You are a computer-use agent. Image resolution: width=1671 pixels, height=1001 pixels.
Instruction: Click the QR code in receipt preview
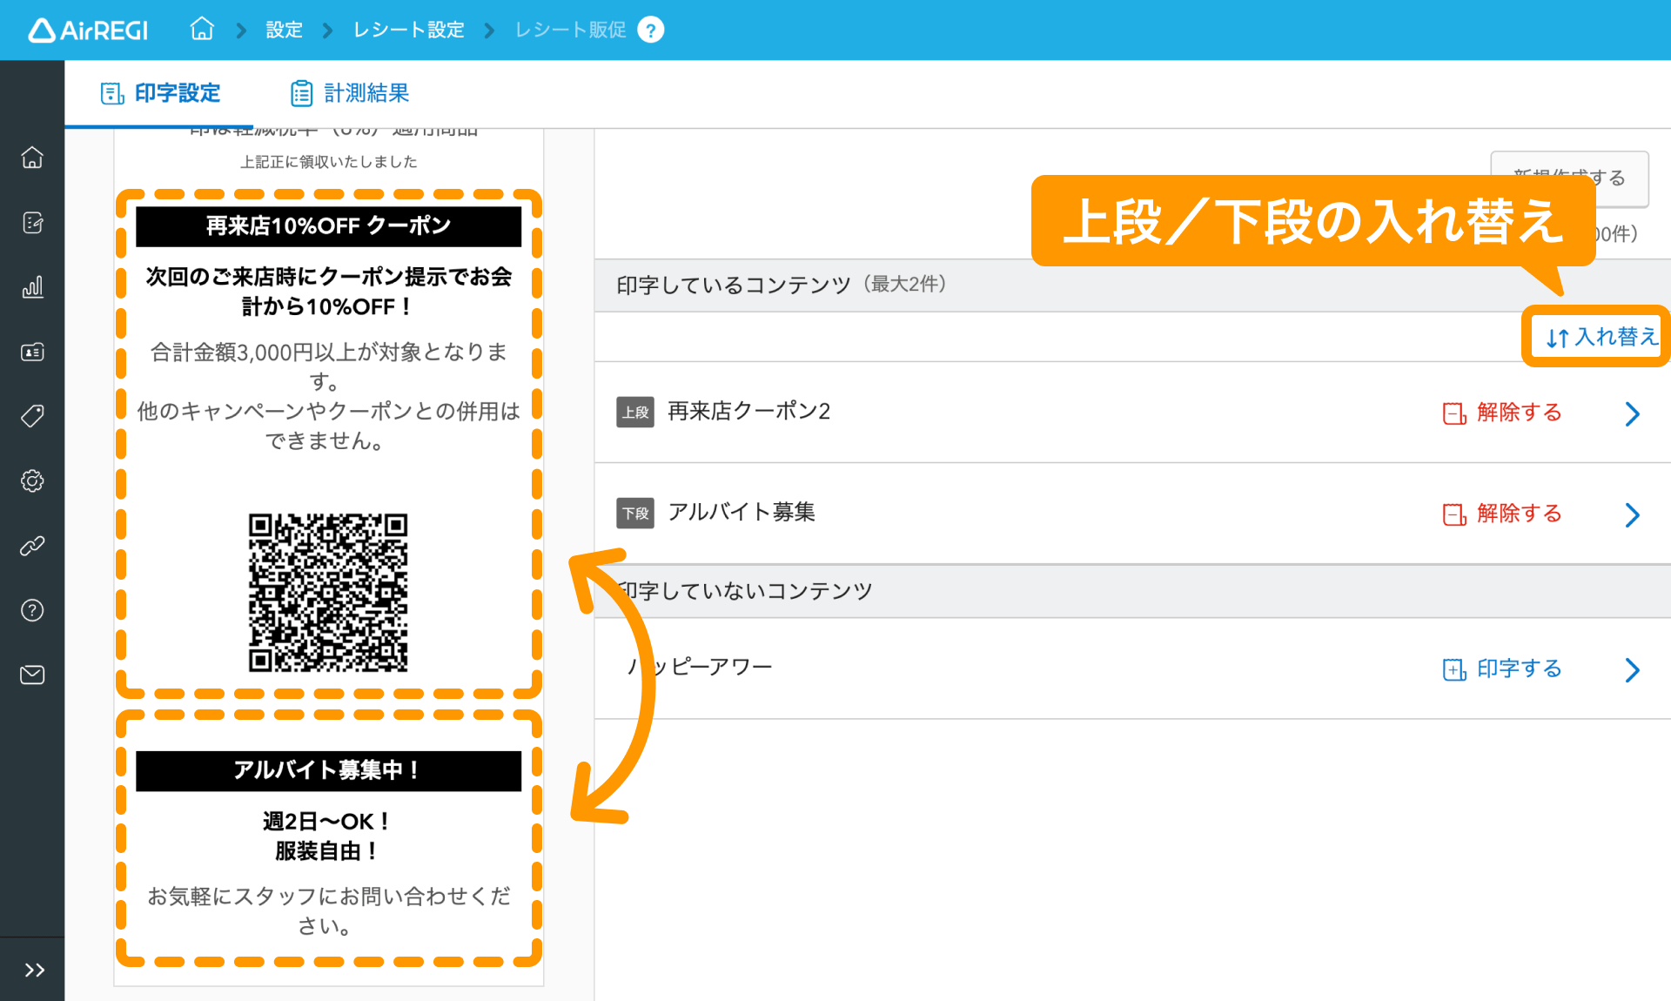click(x=328, y=593)
